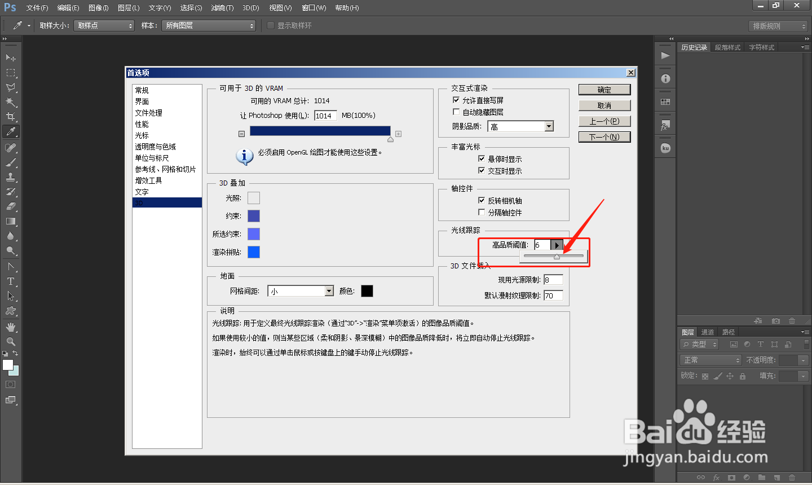Select the Hand tool

click(x=11, y=327)
